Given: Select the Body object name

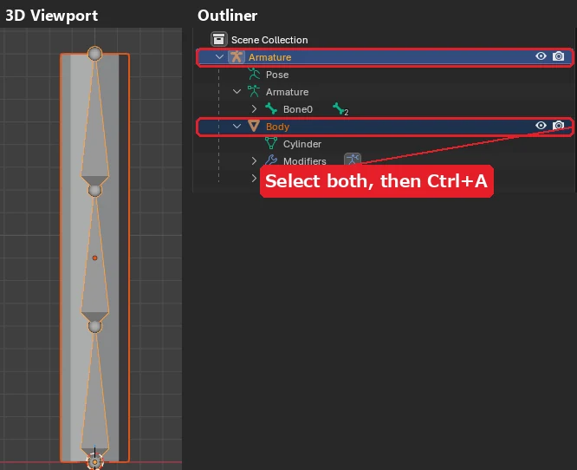Looking at the screenshot, I should [x=277, y=127].
